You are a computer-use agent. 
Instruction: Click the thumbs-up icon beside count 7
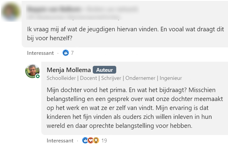click(66, 53)
